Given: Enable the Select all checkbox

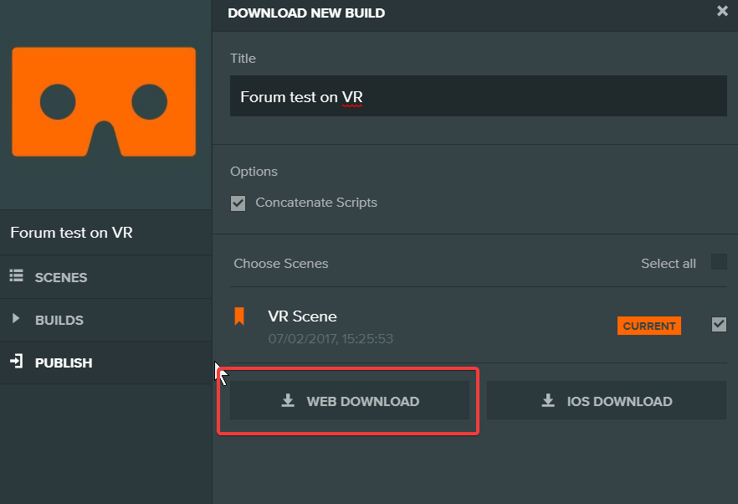Looking at the screenshot, I should tap(719, 262).
